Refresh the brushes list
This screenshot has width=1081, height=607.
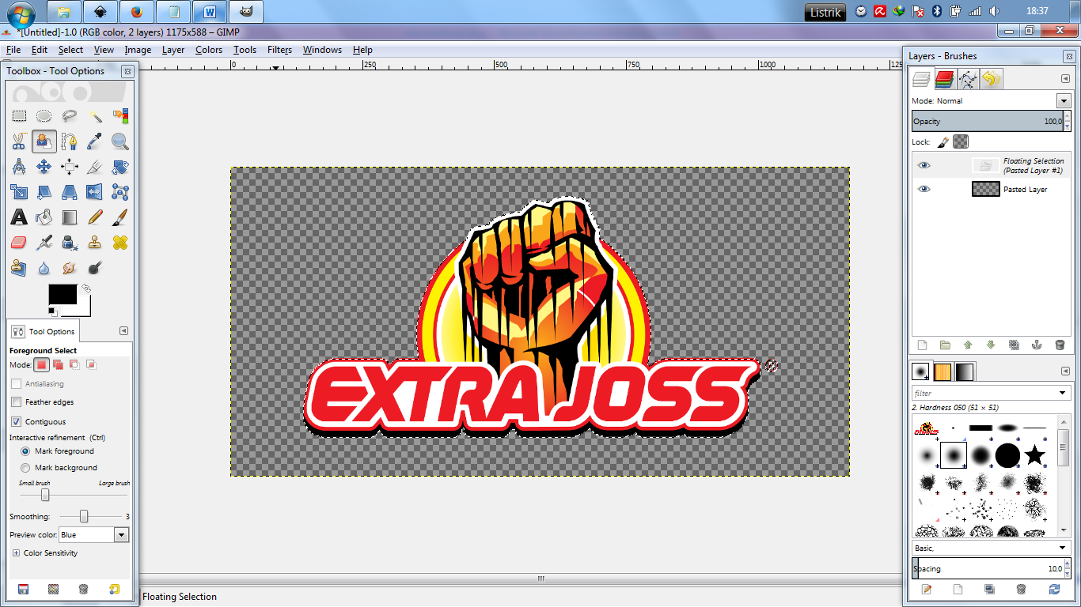(1054, 589)
